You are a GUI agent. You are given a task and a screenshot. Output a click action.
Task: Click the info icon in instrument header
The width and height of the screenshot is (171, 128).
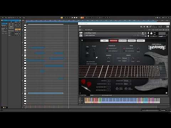(x=145, y=33)
